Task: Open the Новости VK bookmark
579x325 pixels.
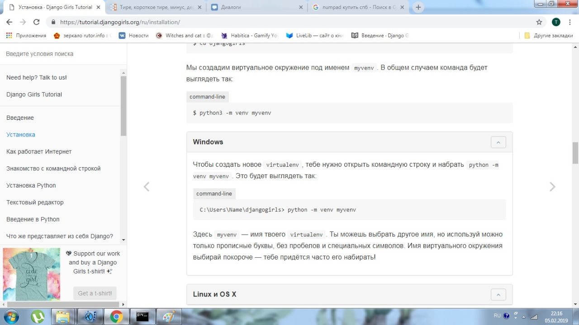Action: coord(134,35)
